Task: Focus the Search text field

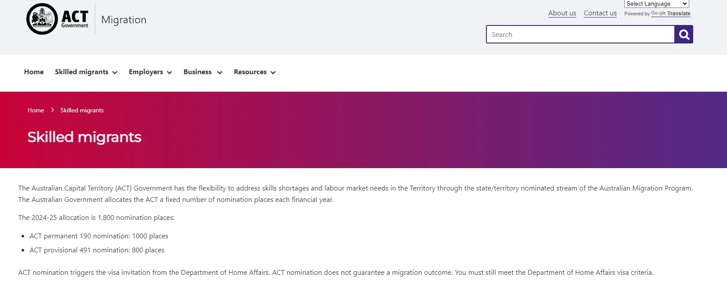Action: pos(580,34)
